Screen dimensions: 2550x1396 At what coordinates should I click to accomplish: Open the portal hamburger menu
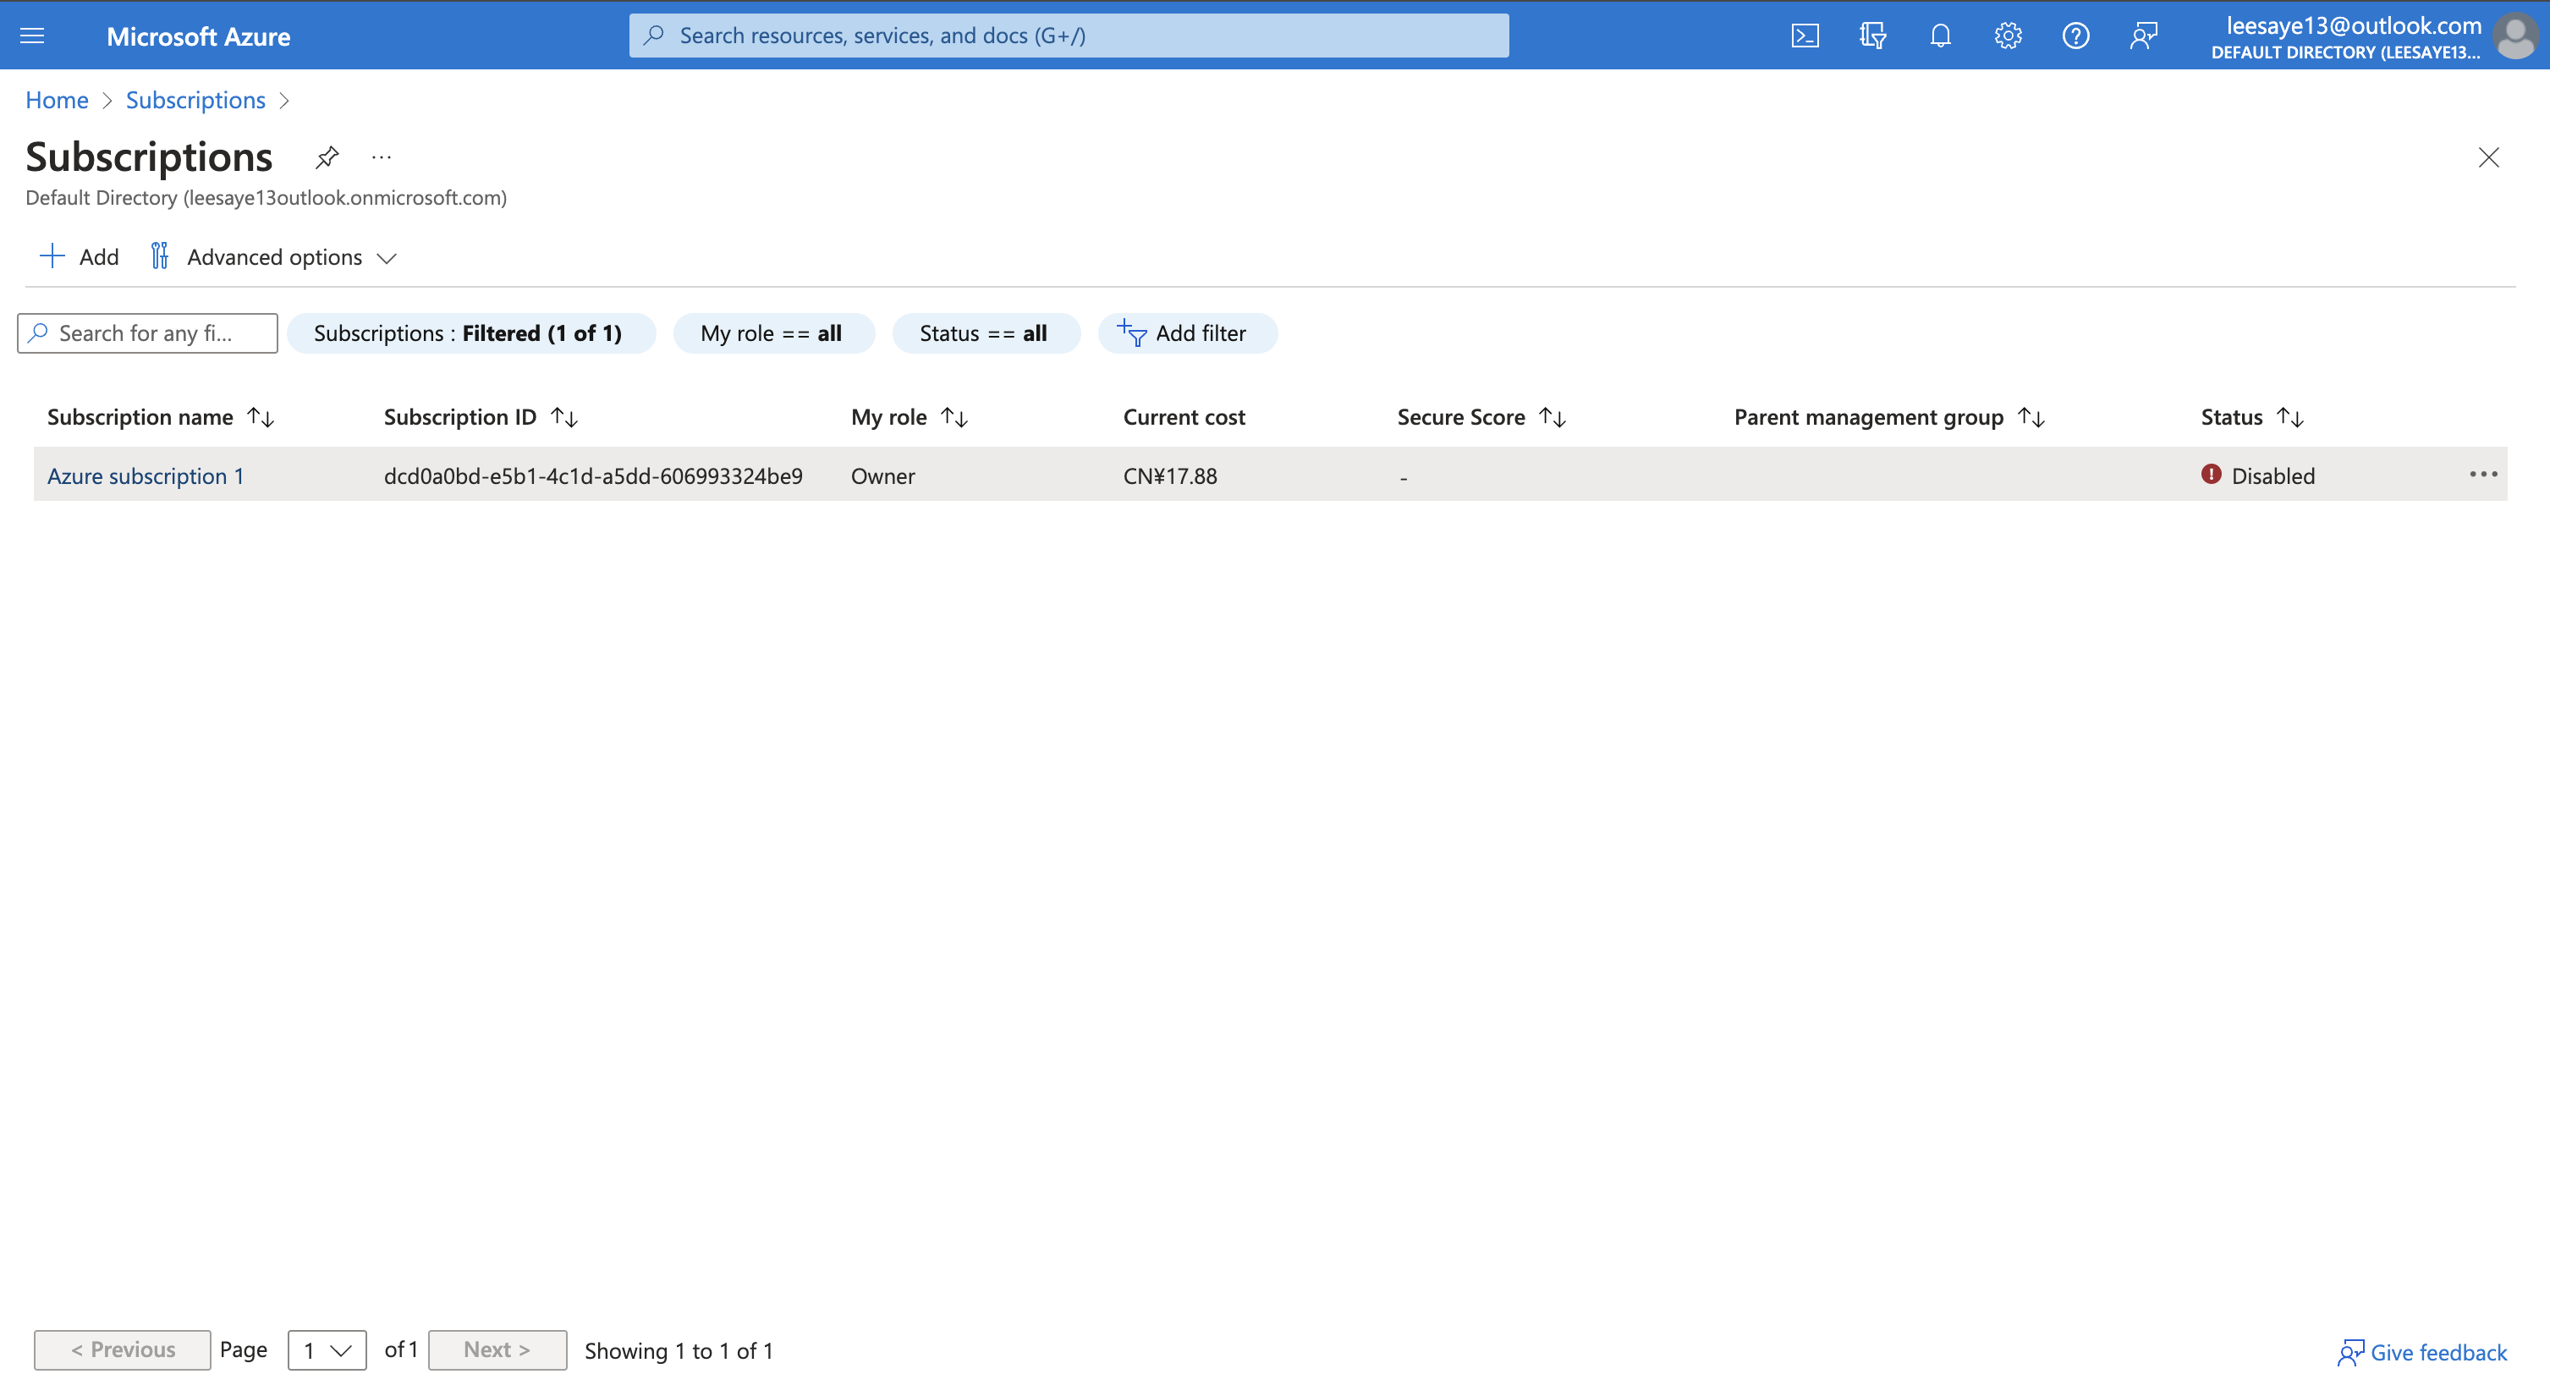[x=31, y=35]
